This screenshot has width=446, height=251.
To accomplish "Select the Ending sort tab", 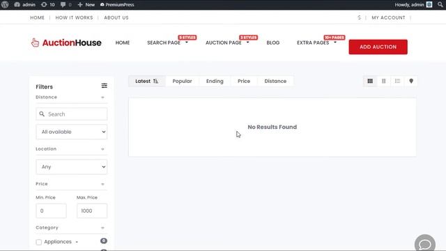I will [215, 81].
